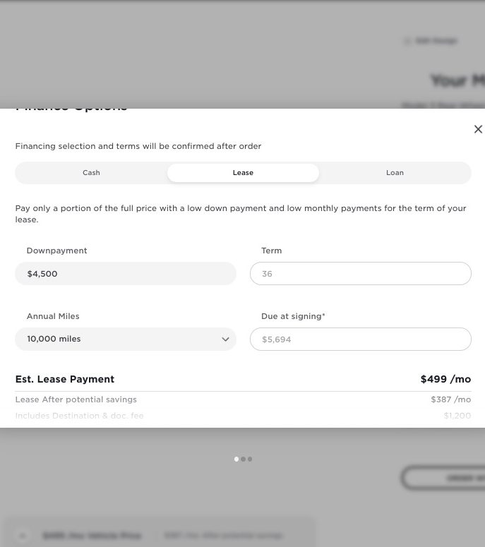Click the $499 /mo estimated lease amount
485x547 pixels.
coord(445,379)
